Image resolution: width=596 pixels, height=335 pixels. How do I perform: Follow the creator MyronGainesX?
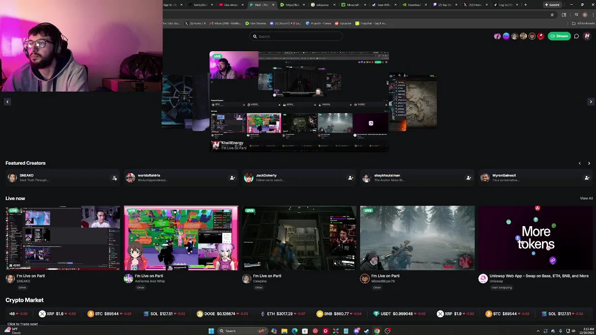(587, 178)
